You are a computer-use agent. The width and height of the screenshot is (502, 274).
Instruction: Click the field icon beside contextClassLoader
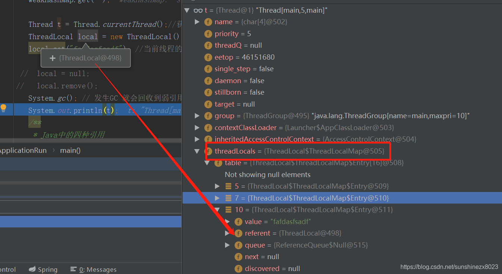[x=208, y=127]
